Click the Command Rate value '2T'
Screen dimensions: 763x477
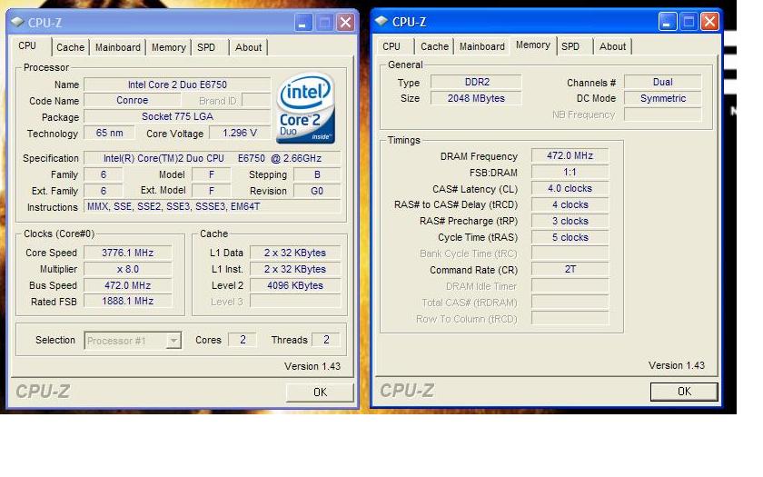(570, 269)
